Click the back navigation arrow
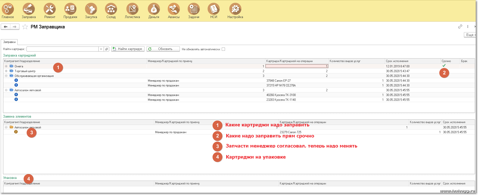 pyautogui.click(x=6, y=27)
